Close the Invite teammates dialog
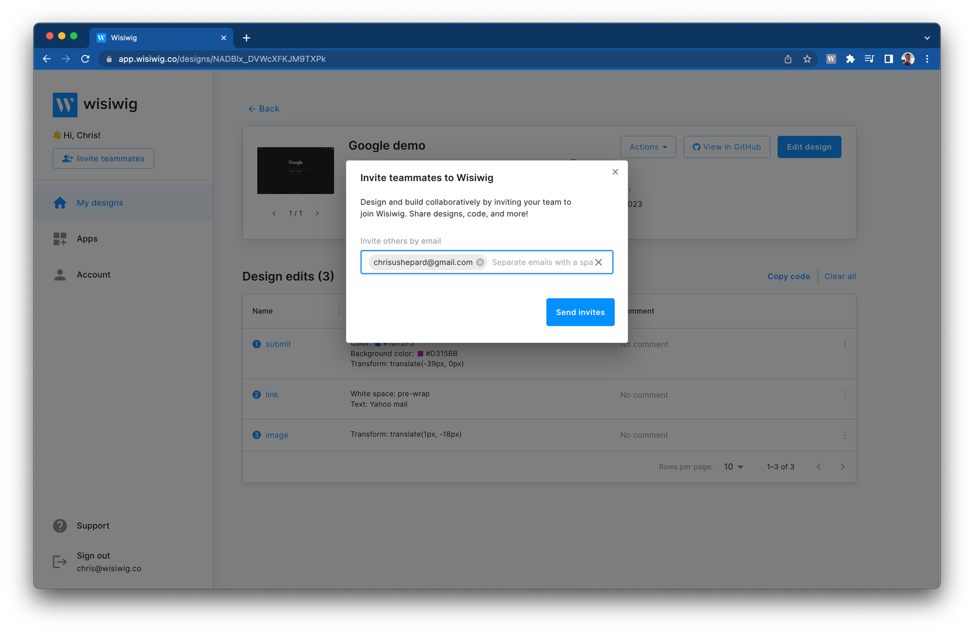The width and height of the screenshot is (974, 633). click(x=615, y=172)
